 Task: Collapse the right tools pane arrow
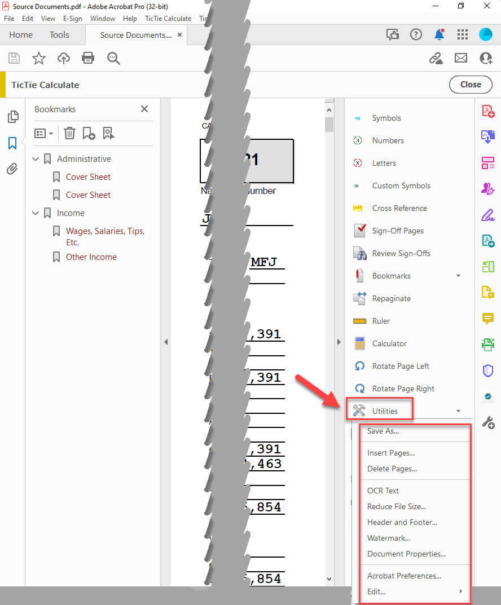point(339,342)
